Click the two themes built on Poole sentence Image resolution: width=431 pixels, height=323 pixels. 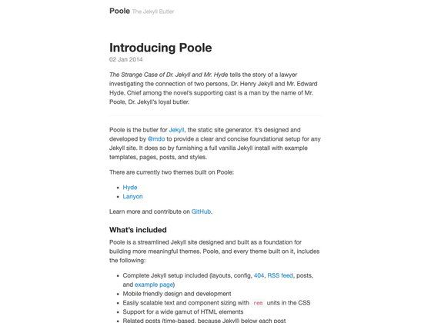click(x=172, y=172)
